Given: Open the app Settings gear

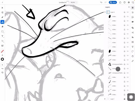Looking at the screenshot, I should click(x=129, y=3).
